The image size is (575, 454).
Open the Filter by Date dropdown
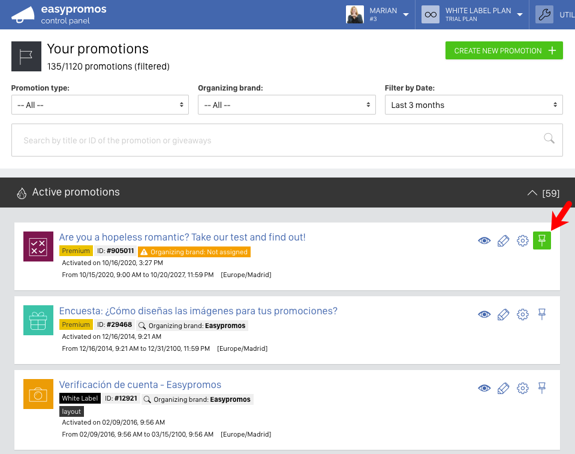(x=474, y=105)
